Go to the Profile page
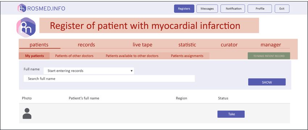308x130 pixels. (260, 9)
